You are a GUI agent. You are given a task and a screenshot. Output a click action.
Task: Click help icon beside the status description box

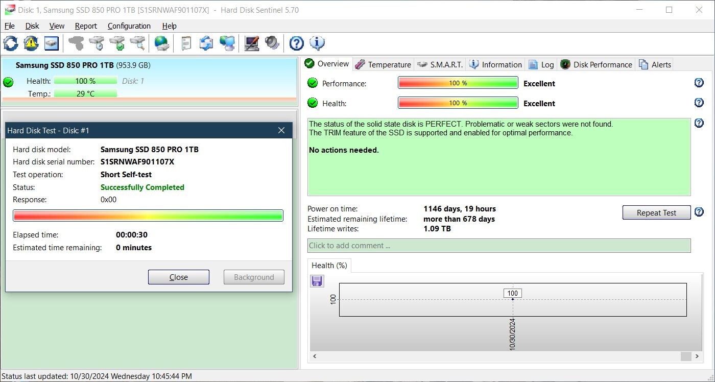[x=699, y=123]
